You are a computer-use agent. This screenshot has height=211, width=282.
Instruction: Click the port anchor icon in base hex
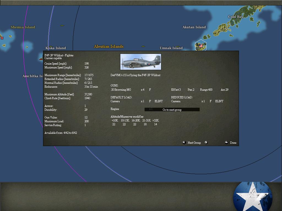point(197,44)
